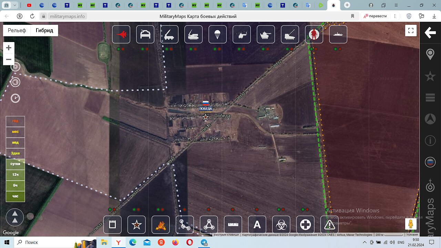Select the helicopter icon
Image resolution: width=441 pixels, height=248 pixels.
click(242, 34)
